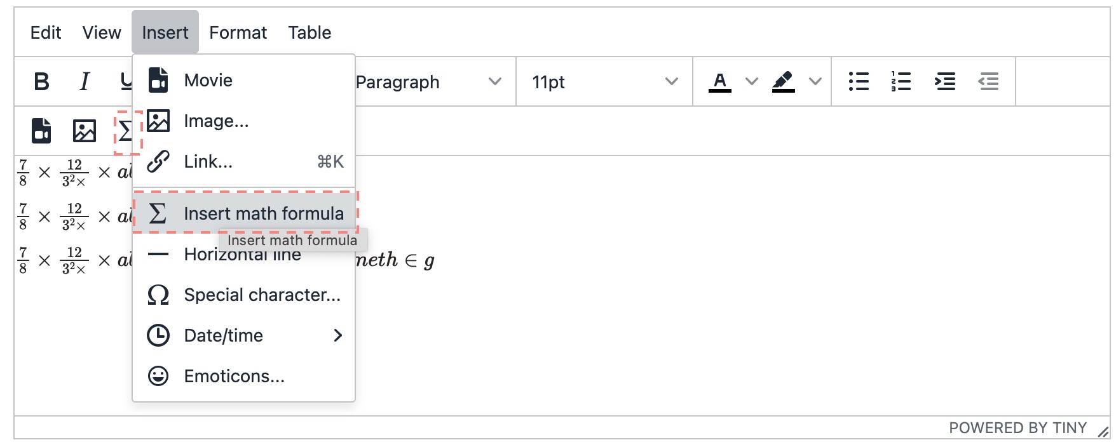The width and height of the screenshot is (1116, 447).
Task: Toggle bold formatting button
Action: point(42,81)
